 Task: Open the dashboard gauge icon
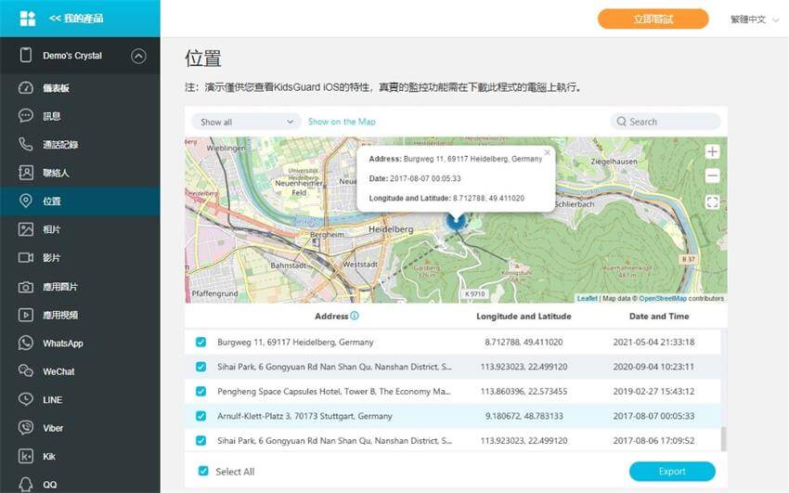coord(26,87)
